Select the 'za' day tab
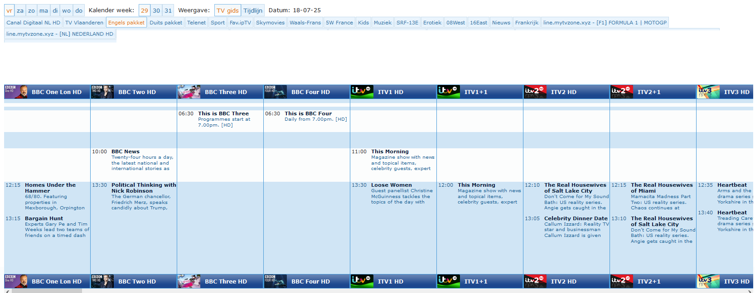 (x=20, y=10)
